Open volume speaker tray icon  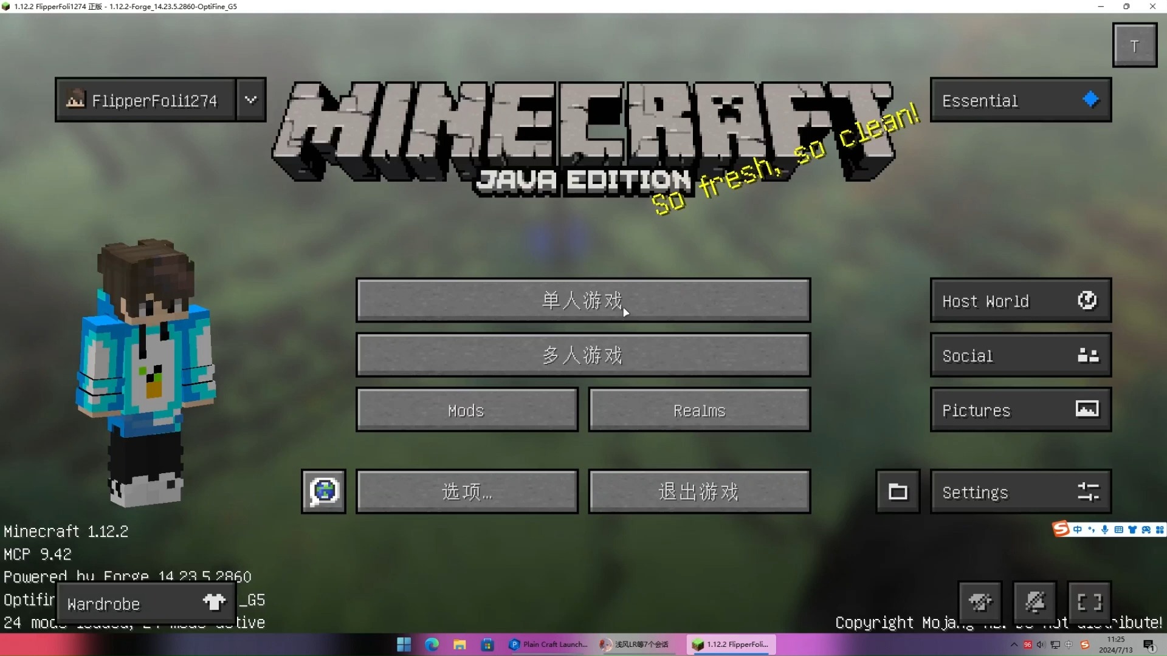coord(1041,644)
